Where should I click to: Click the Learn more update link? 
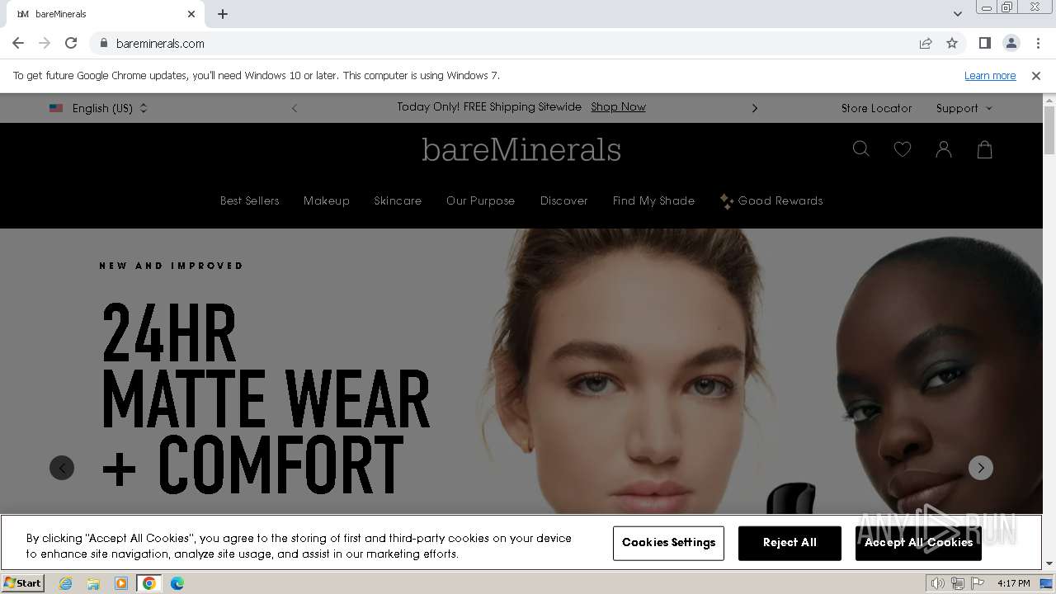(x=990, y=75)
